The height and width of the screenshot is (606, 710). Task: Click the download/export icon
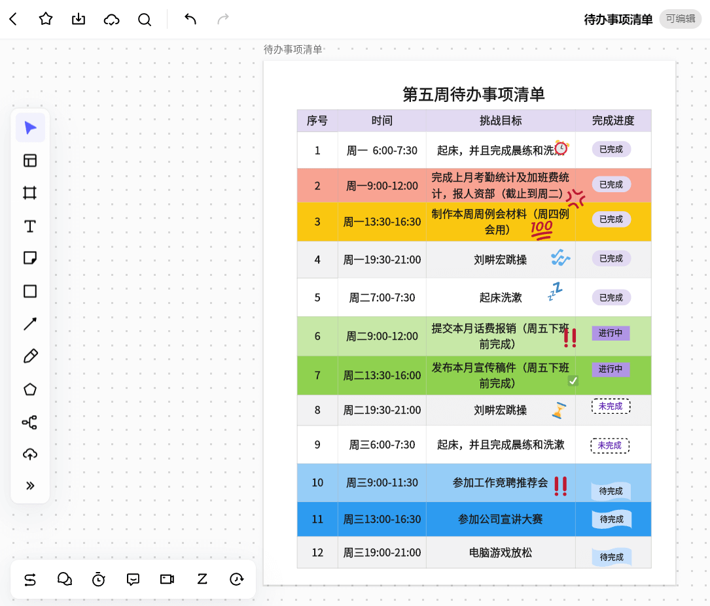tap(79, 19)
